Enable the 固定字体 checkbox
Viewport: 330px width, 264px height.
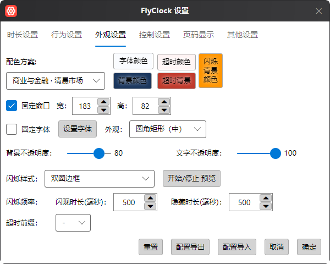(x=12, y=129)
